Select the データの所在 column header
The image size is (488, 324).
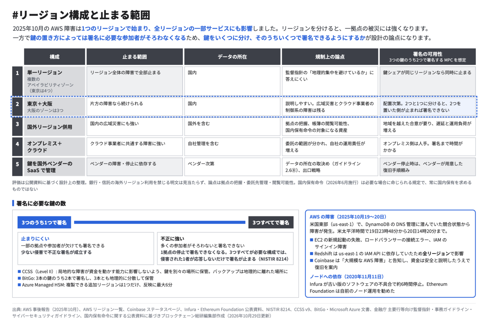232,57
